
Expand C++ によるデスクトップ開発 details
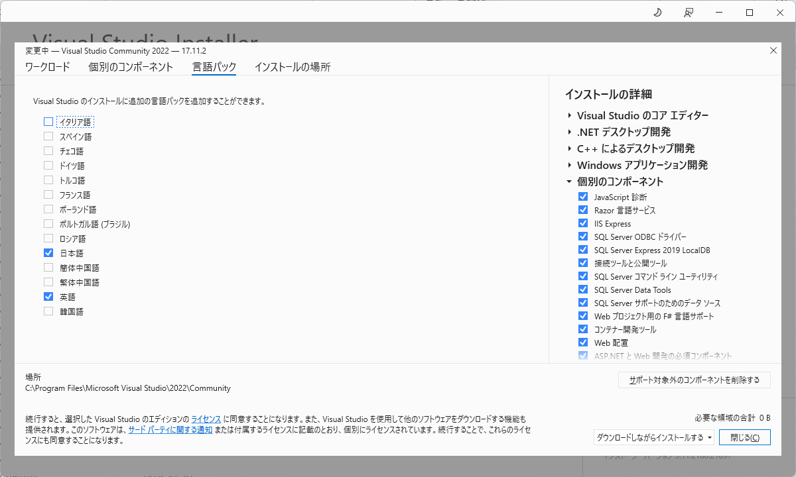570,148
